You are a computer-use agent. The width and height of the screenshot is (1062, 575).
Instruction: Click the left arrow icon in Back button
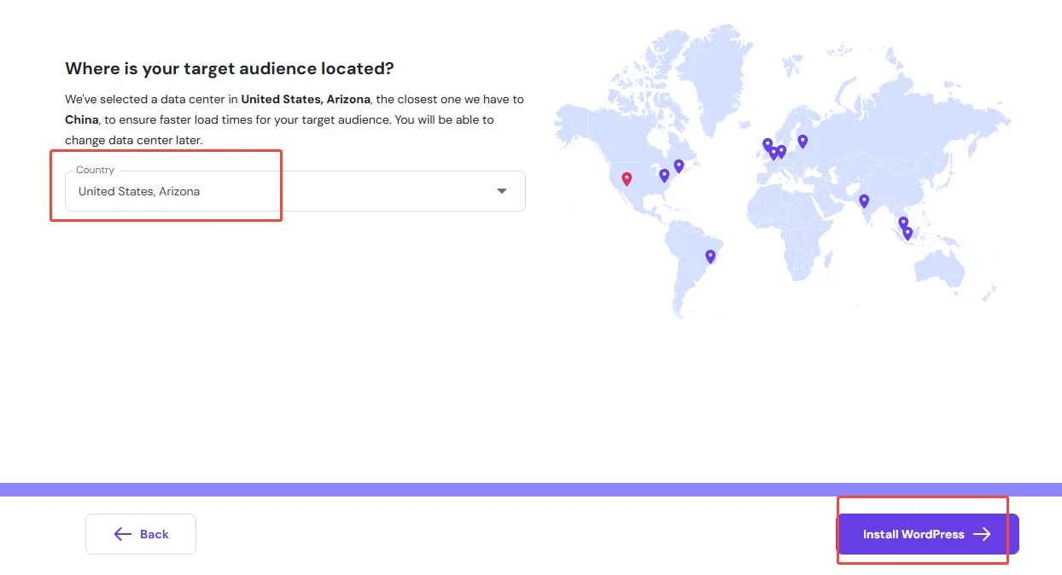[x=123, y=534]
